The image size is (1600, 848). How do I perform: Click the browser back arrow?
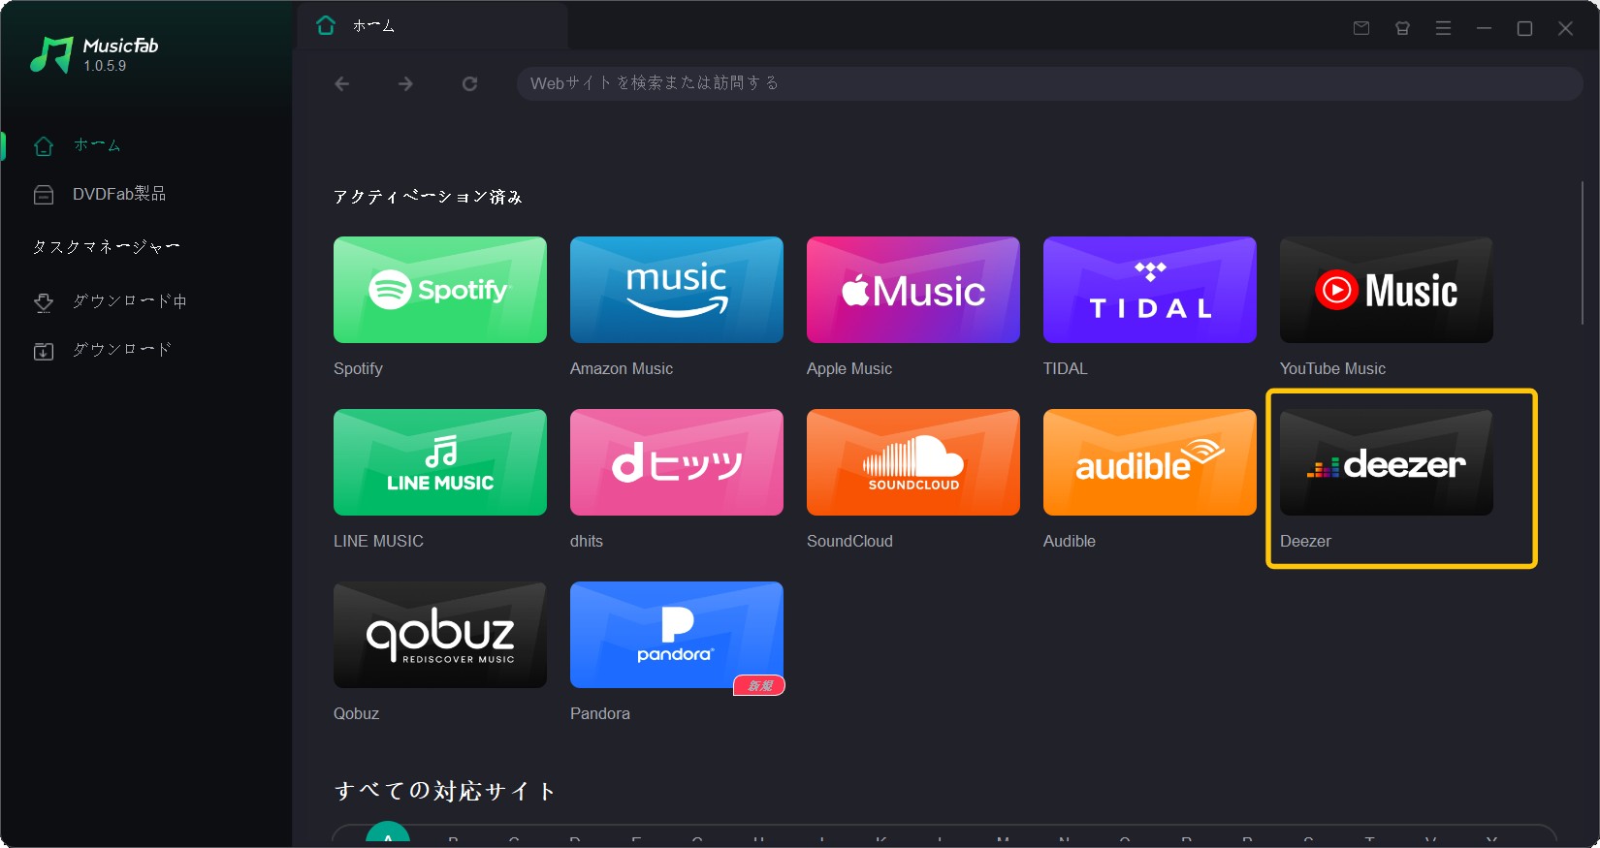tap(342, 83)
